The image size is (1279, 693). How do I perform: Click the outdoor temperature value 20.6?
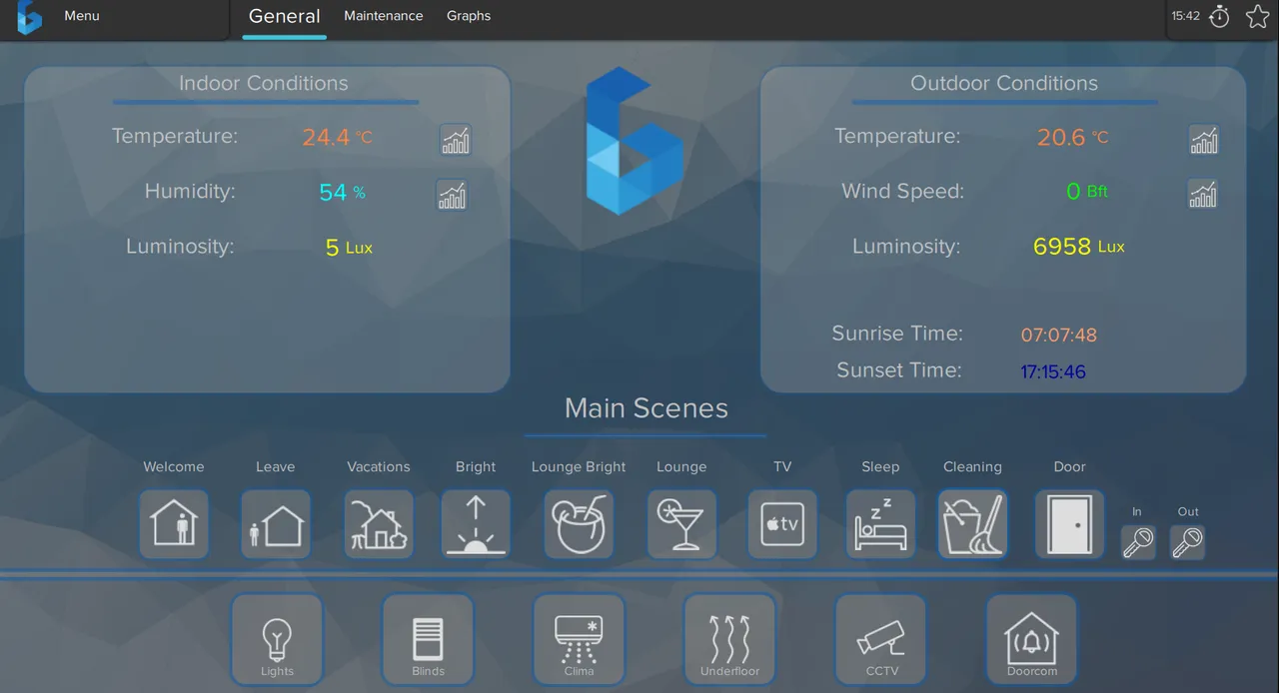tap(1073, 138)
